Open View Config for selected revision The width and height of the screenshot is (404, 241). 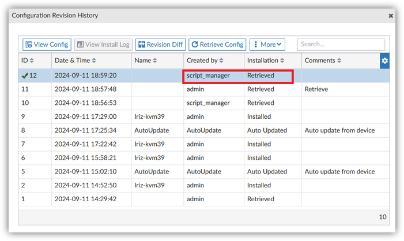click(47, 44)
